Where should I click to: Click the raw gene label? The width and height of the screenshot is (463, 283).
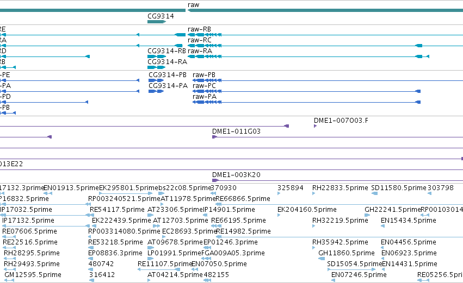coord(193,5)
